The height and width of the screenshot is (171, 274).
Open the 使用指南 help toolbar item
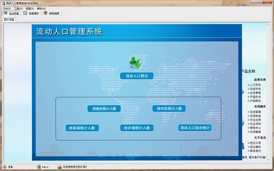[x=52, y=13]
